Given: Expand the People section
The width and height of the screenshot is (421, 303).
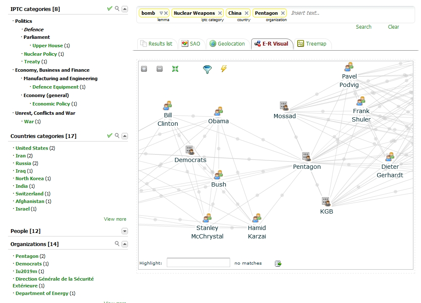Looking at the screenshot, I should click(x=124, y=231).
